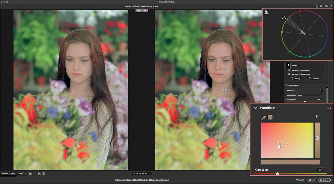The image size is (334, 184).
Task: Pick a color with the Puntkleur eyedropper
Action: 264,117
